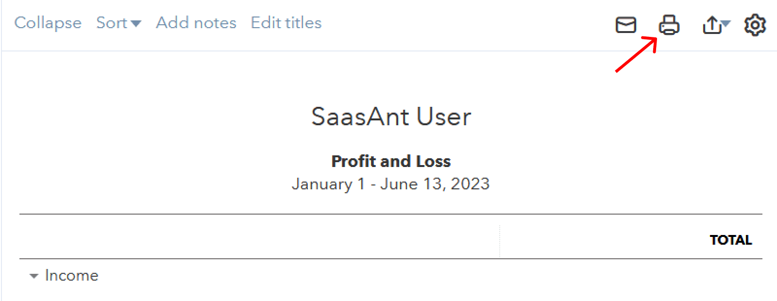Click the TOTAL column header

click(730, 240)
